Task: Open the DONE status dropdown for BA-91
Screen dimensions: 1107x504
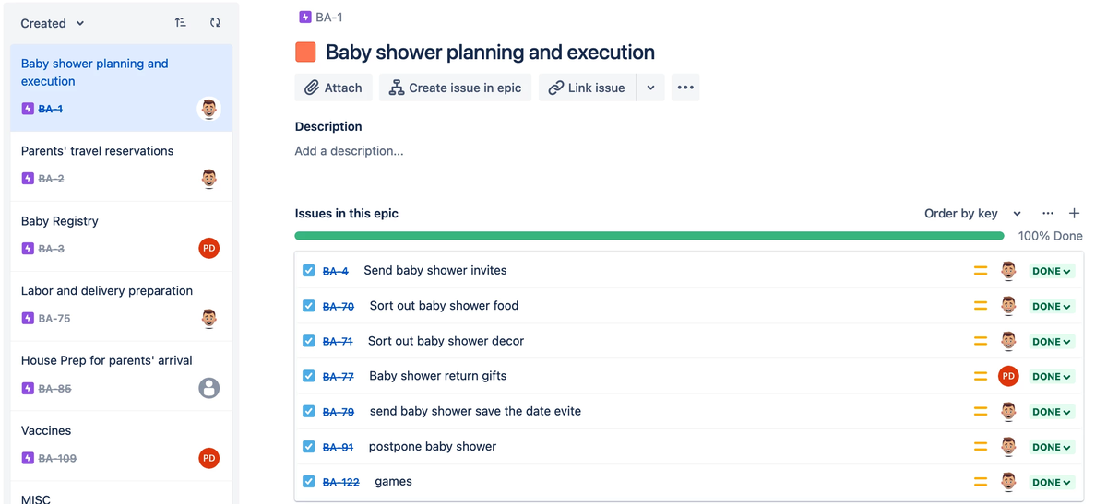Action: [1052, 447]
